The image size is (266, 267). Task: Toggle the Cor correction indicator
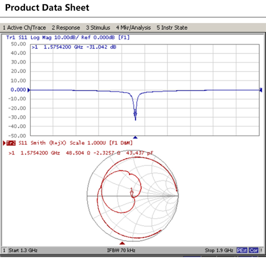coord(253,250)
